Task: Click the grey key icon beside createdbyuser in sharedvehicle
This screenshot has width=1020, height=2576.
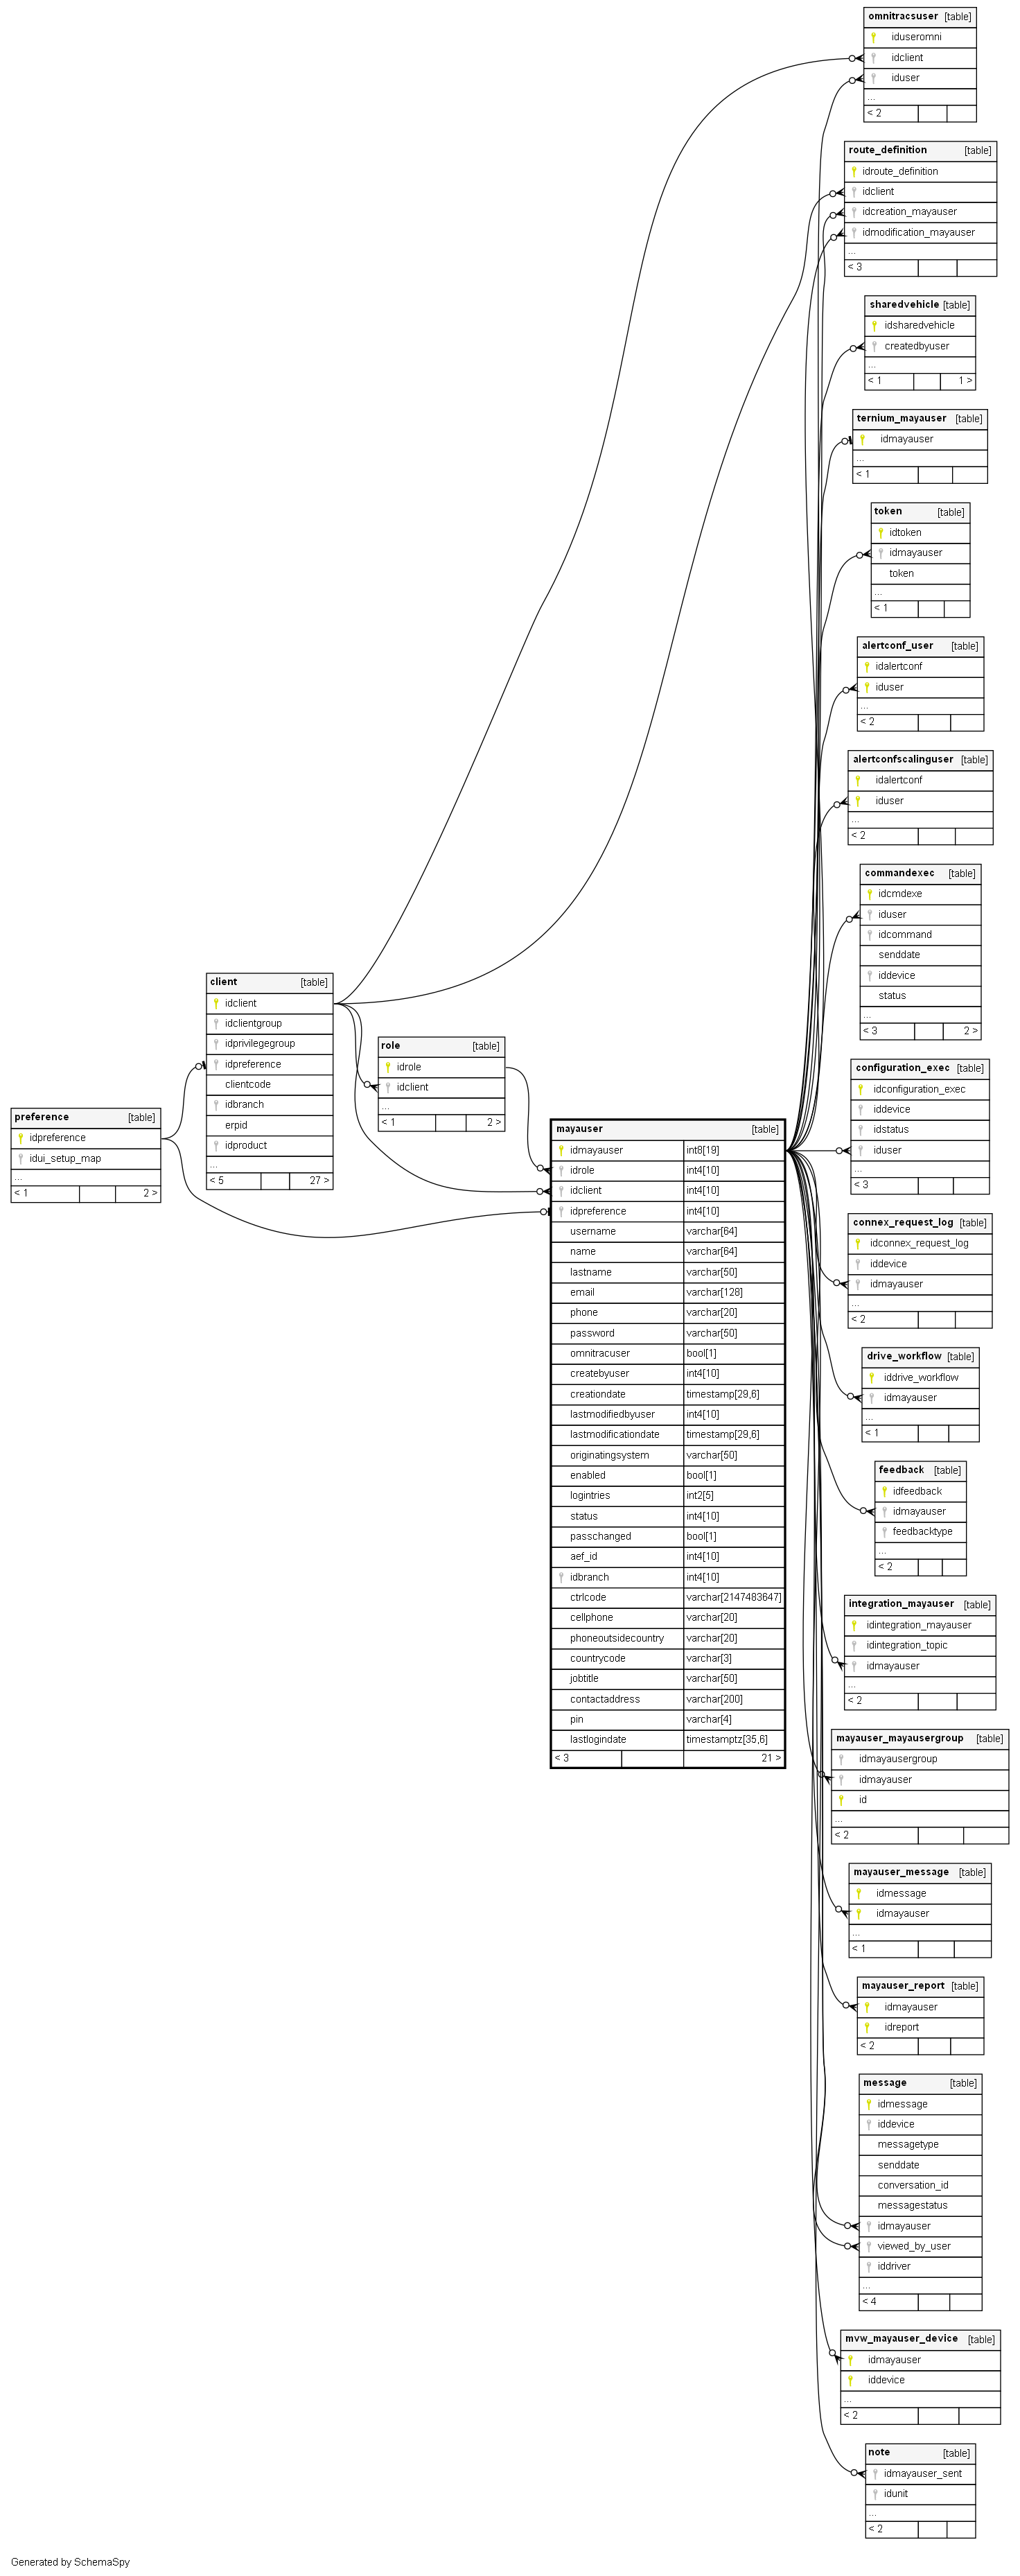Action: point(875,346)
